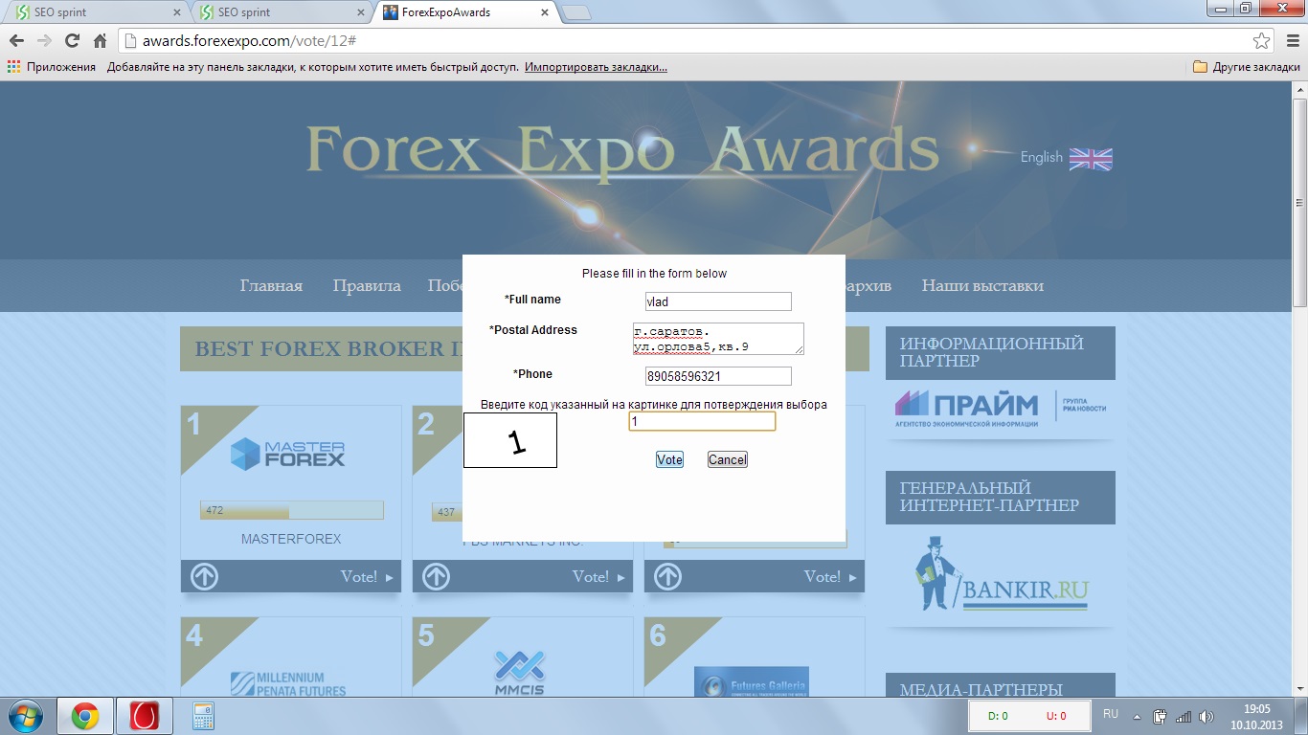
Task: Click the browser forward arrow
Action: click(44, 41)
